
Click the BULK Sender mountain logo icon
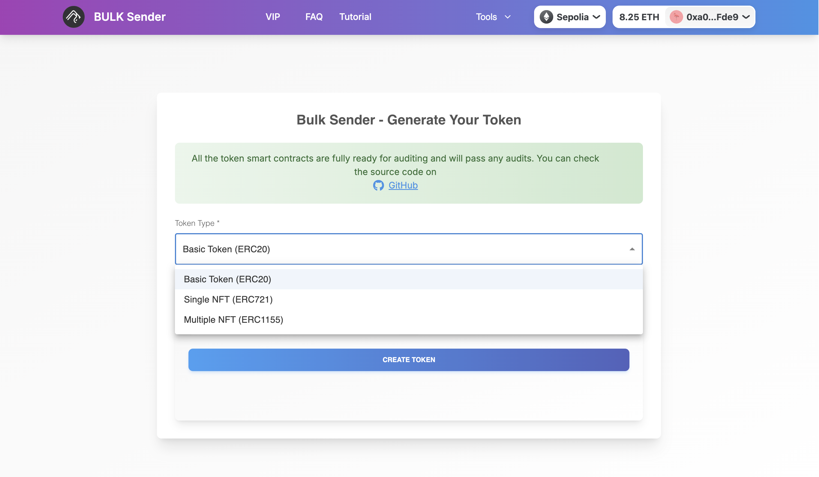point(73,17)
